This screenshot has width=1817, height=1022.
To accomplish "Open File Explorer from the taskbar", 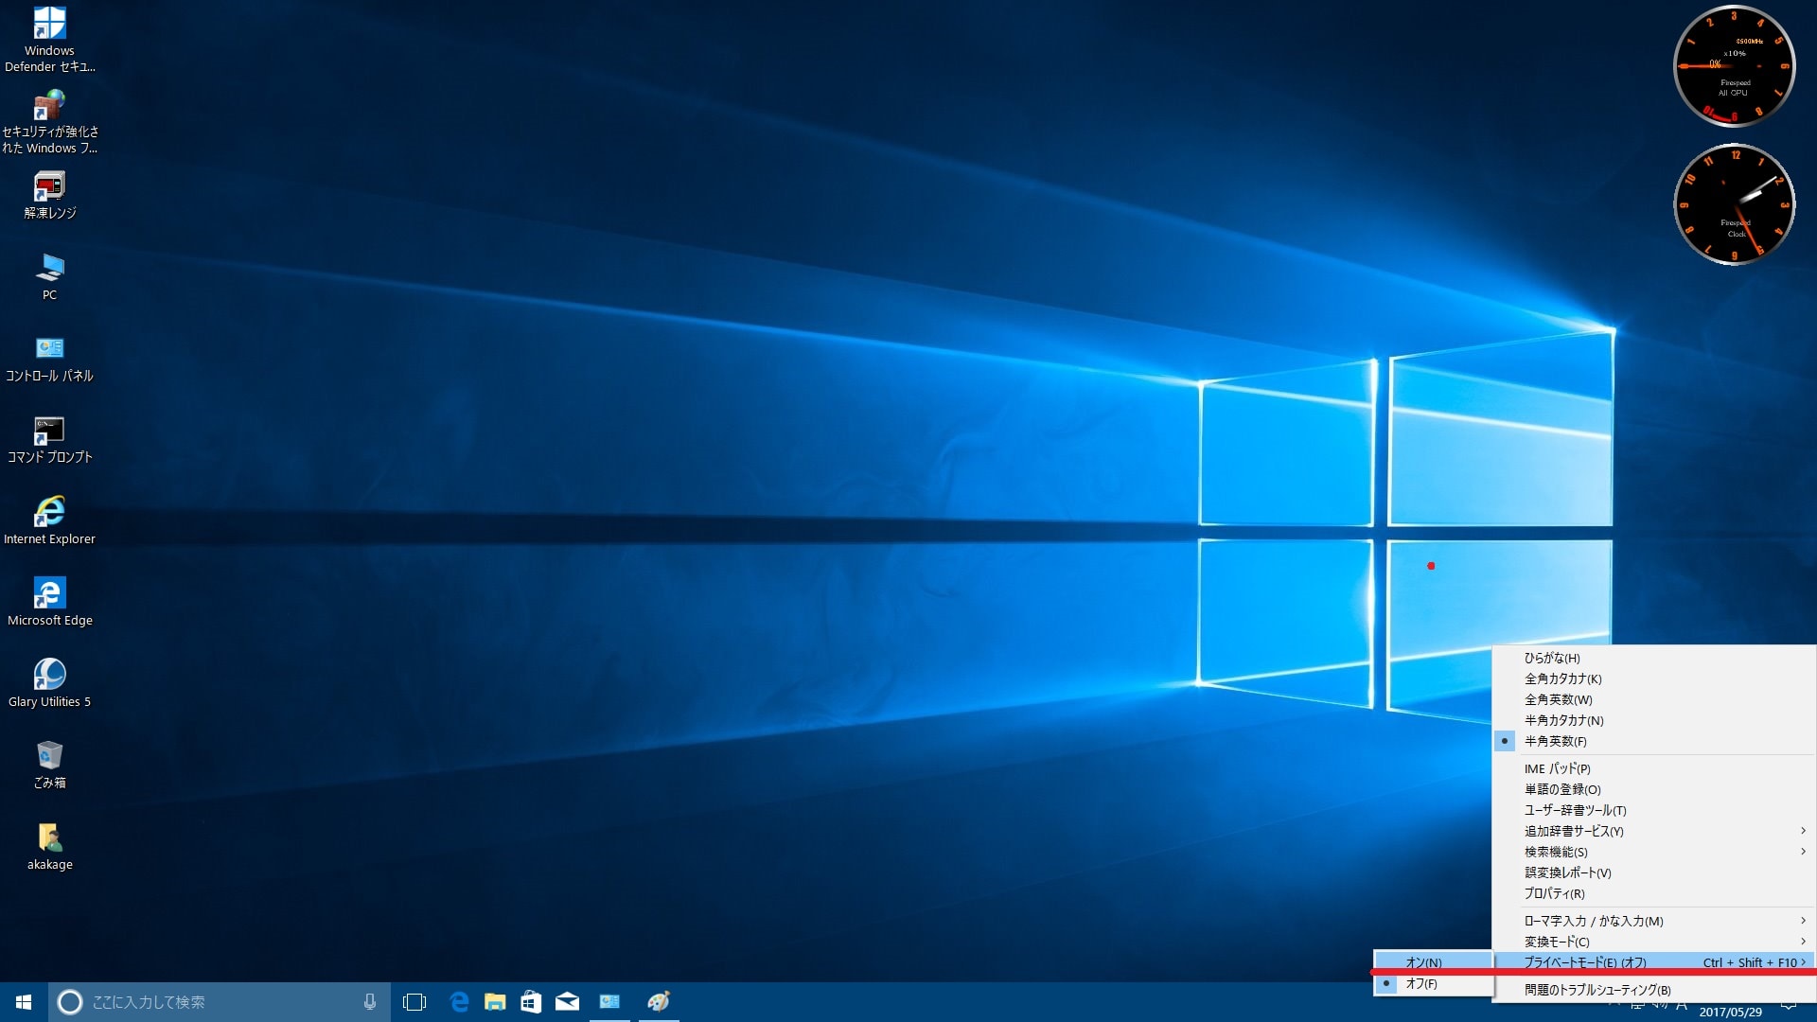I will point(495,1002).
